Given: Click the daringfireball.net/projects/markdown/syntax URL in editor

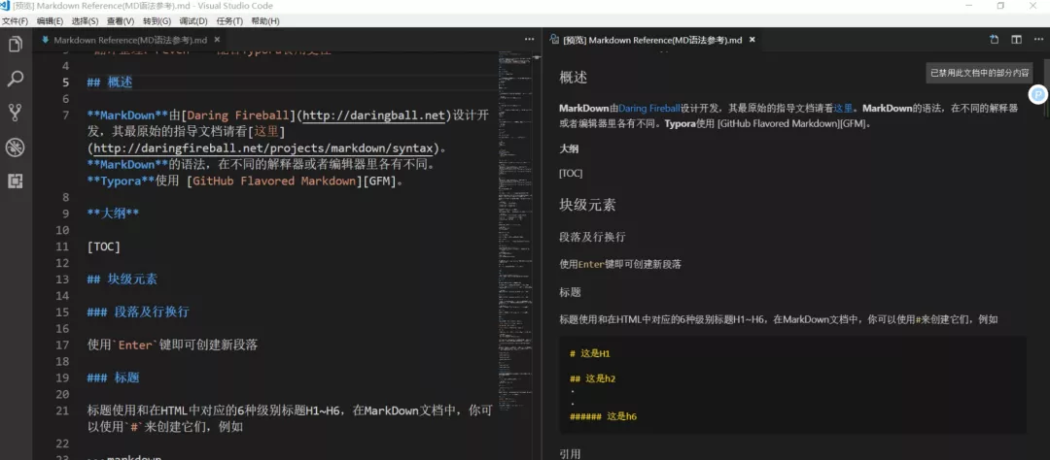Looking at the screenshot, I should click(x=265, y=148).
